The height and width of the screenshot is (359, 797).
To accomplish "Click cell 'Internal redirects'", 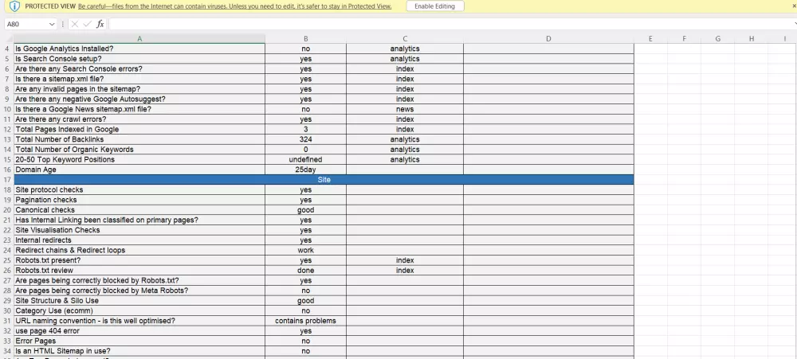I will [x=139, y=240].
